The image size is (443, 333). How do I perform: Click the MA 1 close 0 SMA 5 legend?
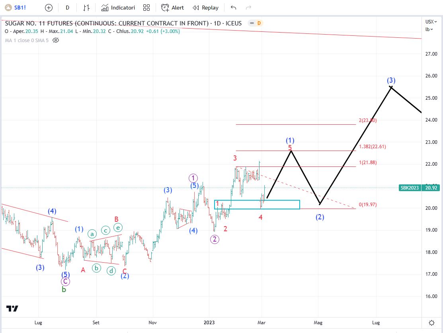tap(27, 40)
